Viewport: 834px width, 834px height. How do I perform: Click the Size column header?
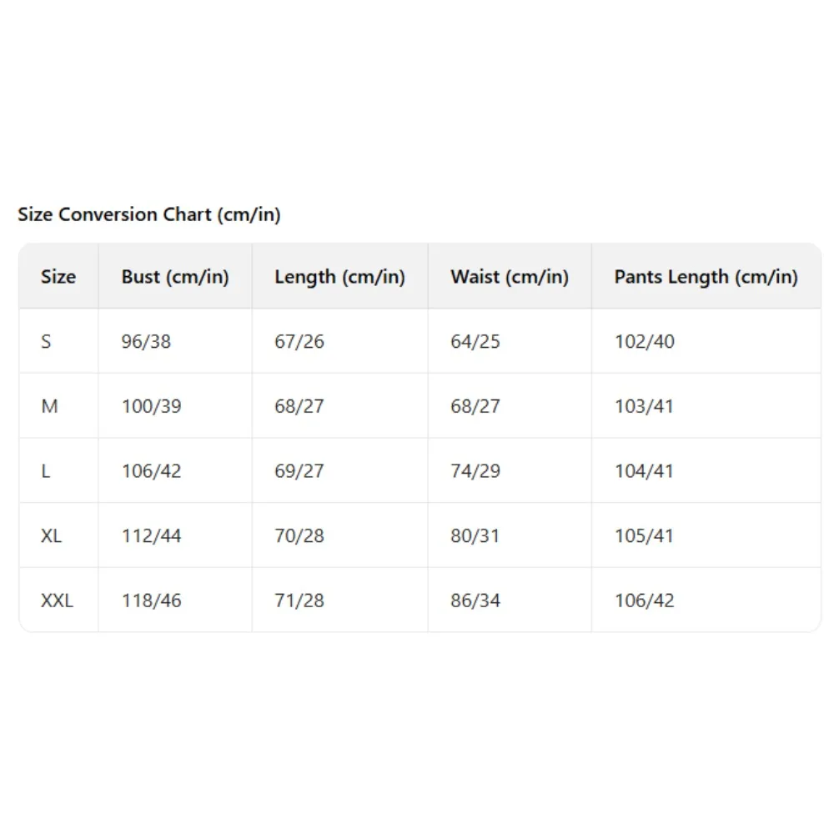point(58,277)
